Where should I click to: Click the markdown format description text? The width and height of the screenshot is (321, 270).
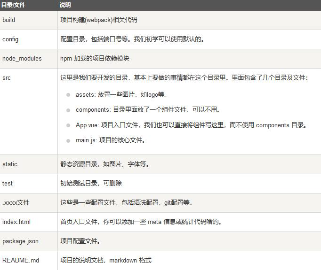pyautogui.click(x=106, y=261)
